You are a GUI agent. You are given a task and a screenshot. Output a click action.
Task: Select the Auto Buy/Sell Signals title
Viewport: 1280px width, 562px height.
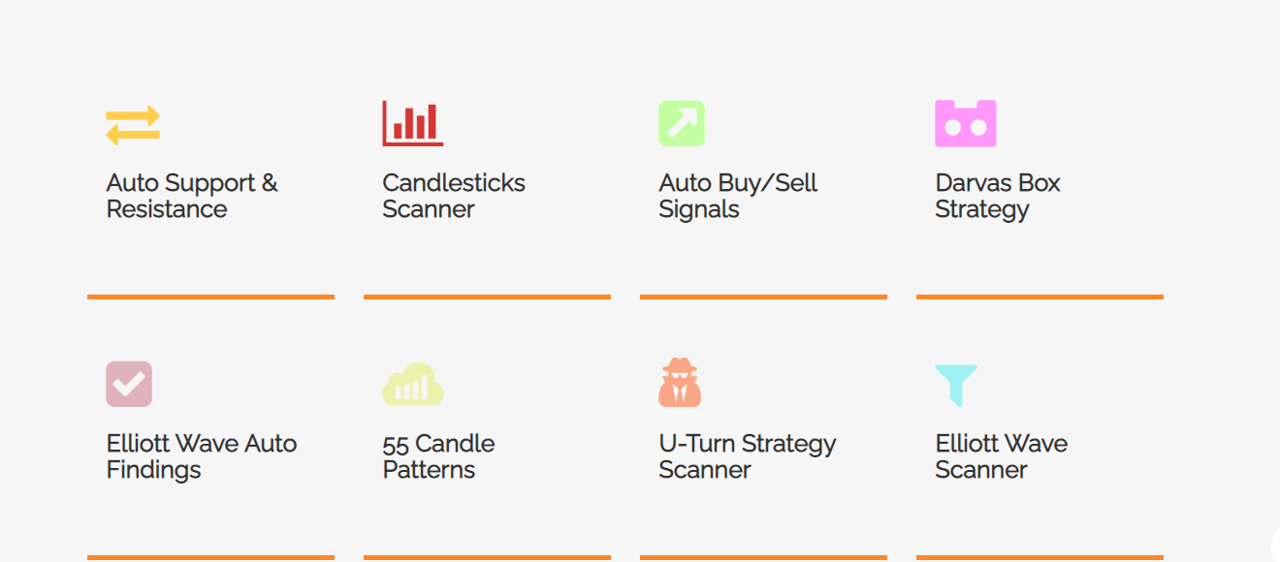738,196
